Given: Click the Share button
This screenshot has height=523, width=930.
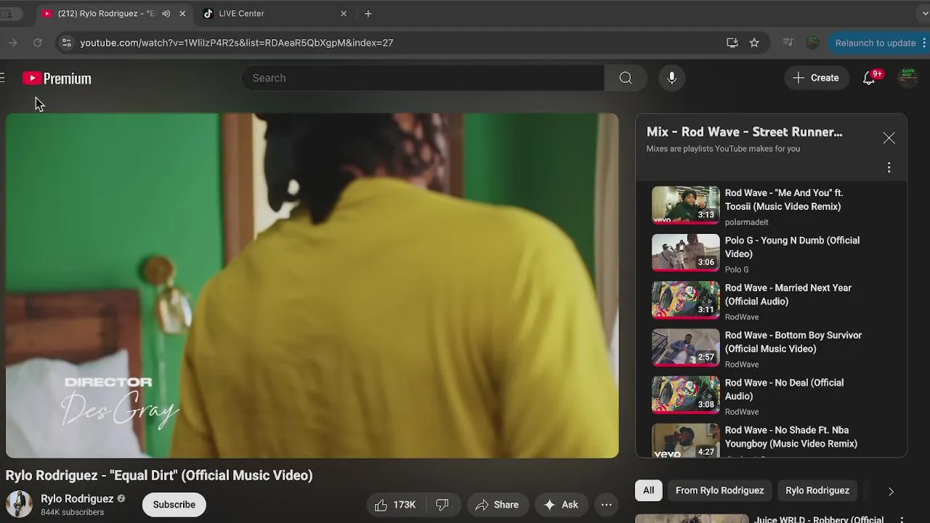Looking at the screenshot, I should (498, 505).
